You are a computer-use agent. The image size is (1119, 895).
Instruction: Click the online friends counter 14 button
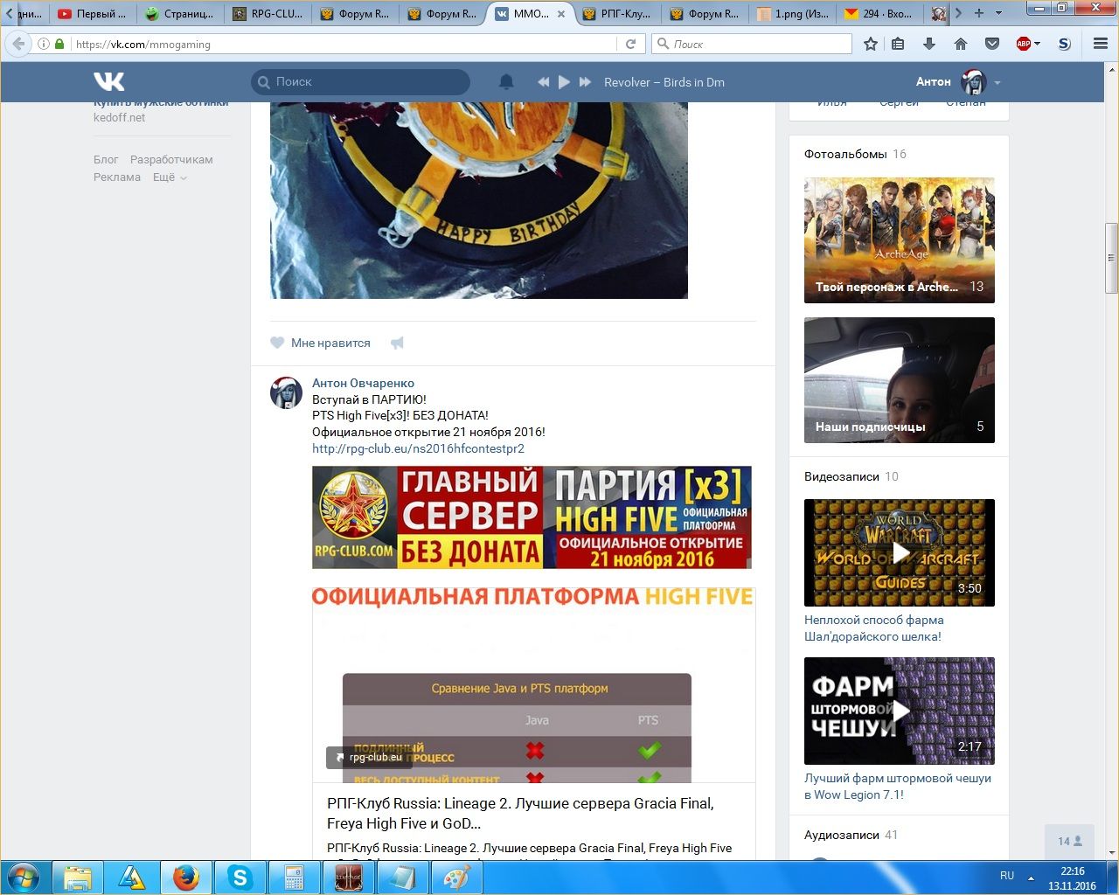click(1069, 841)
